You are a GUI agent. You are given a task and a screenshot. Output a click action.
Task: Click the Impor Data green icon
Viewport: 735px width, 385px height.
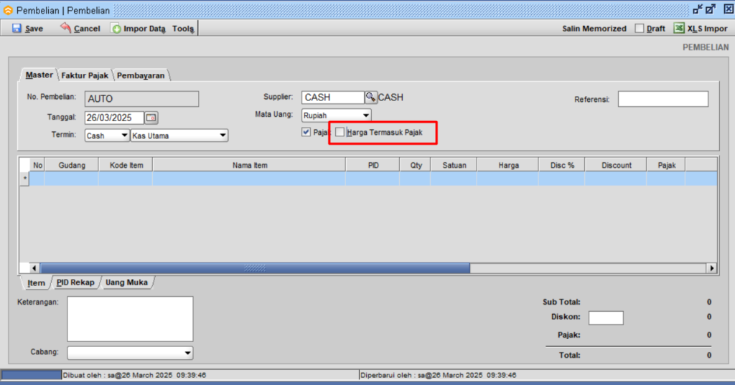coord(116,29)
